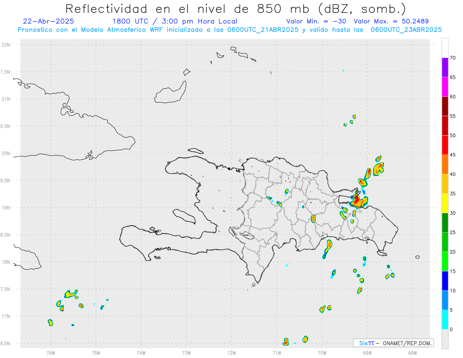This screenshot has height=358, width=463.
Task: Click the colorbar tick label '45'
Action: [x=453, y=155]
